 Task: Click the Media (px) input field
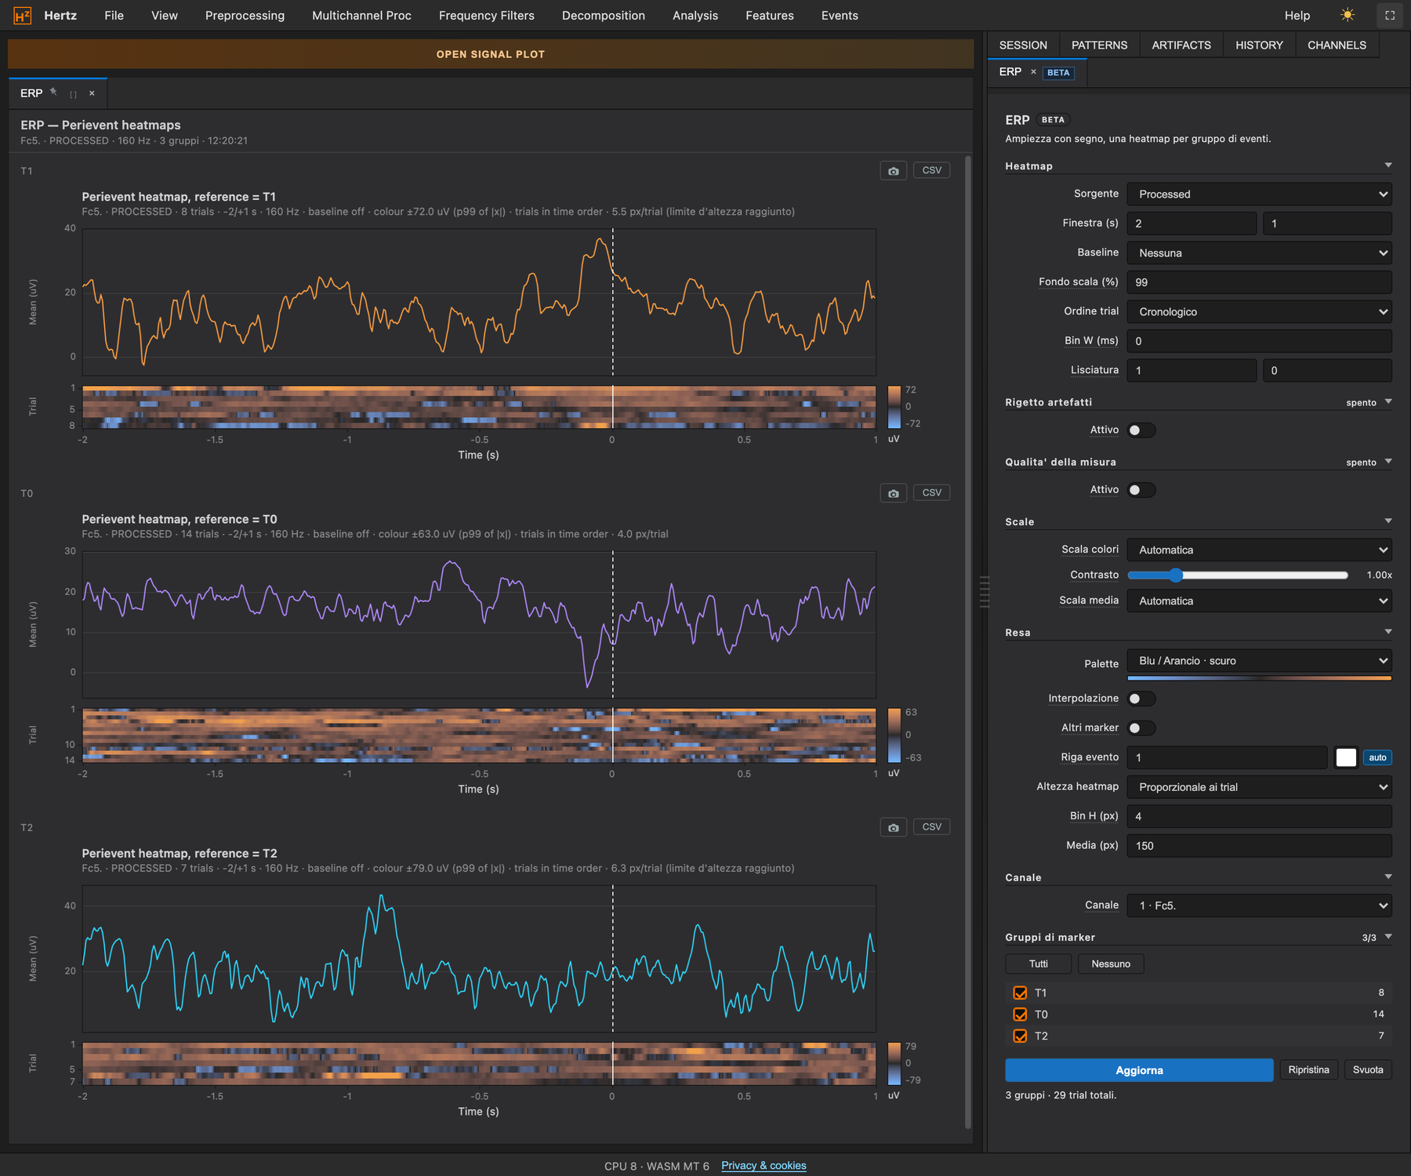click(1259, 846)
